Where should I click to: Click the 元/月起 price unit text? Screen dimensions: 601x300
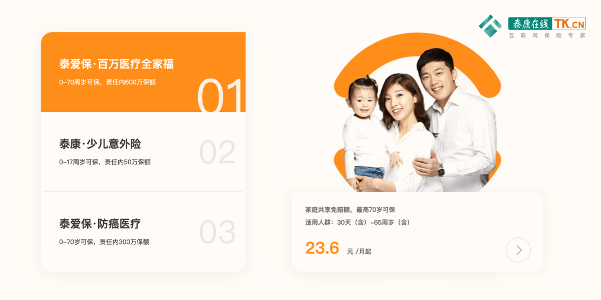pos(359,251)
